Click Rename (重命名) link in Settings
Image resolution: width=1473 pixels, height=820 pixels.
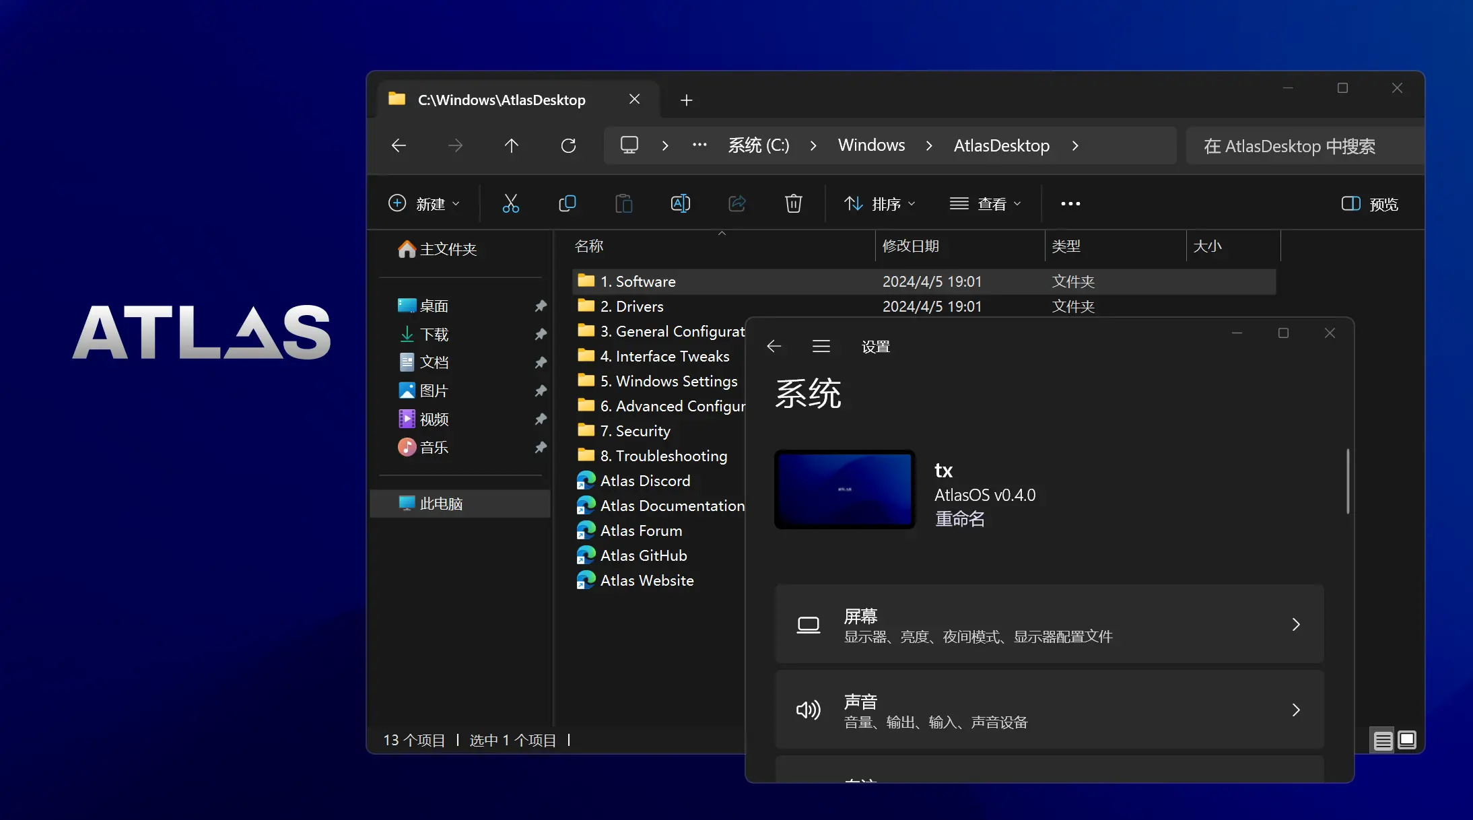(x=960, y=519)
